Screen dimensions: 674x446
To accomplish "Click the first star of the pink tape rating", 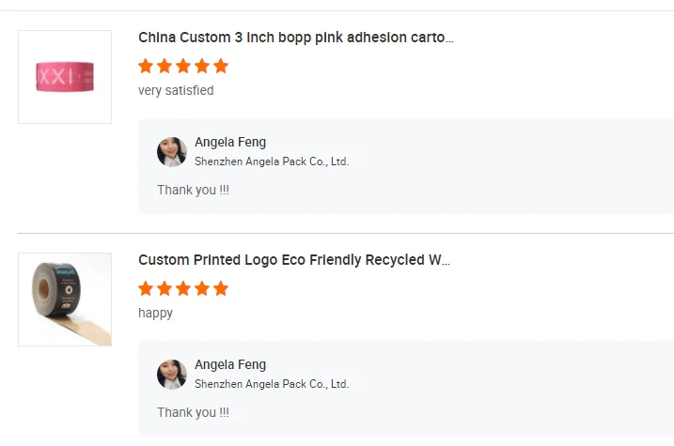I will click(146, 66).
